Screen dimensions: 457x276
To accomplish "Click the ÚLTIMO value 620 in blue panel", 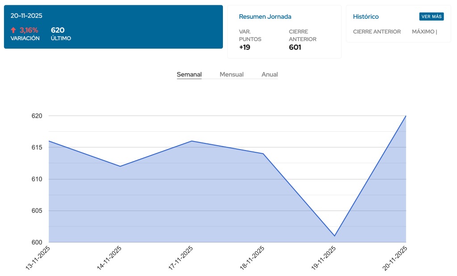I will pyautogui.click(x=58, y=30).
